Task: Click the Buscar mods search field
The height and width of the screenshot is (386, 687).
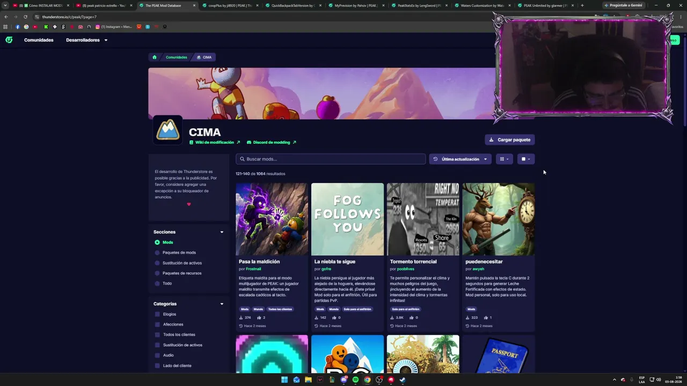Action: point(331,159)
